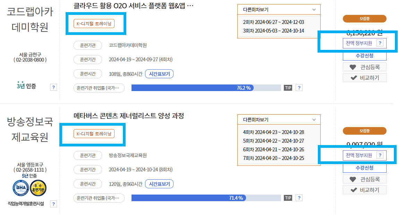The width and height of the screenshot is (398, 215).
Task: Toggle the heart 관심등록 for the metaverse course
Action: click(x=364, y=179)
